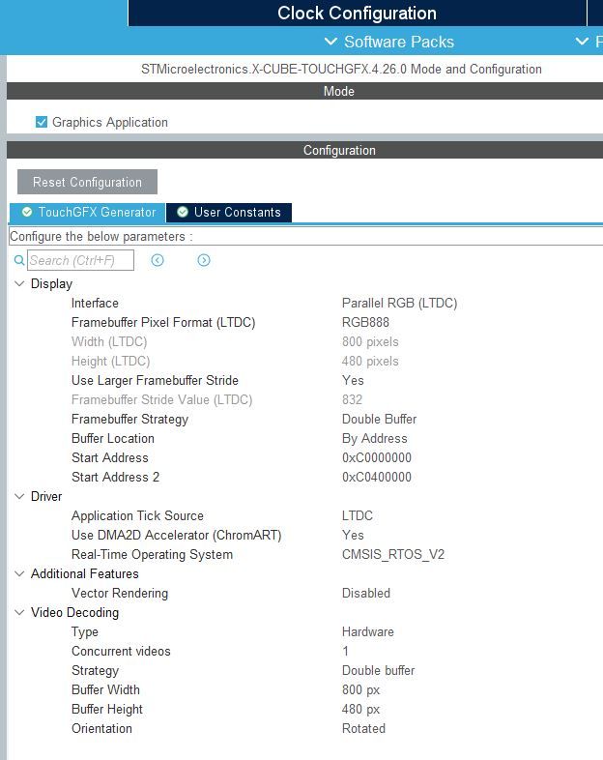Select the Application Tick Source label
Screen dimensions: 603x760
[x=137, y=515]
